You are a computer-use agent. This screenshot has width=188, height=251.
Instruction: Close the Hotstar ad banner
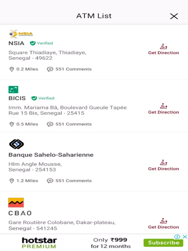tap(185, 237)
